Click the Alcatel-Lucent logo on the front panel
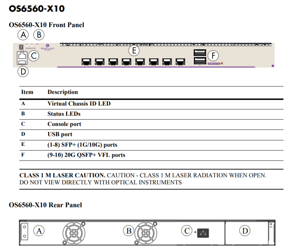302x251 pixels. [47, 47]
